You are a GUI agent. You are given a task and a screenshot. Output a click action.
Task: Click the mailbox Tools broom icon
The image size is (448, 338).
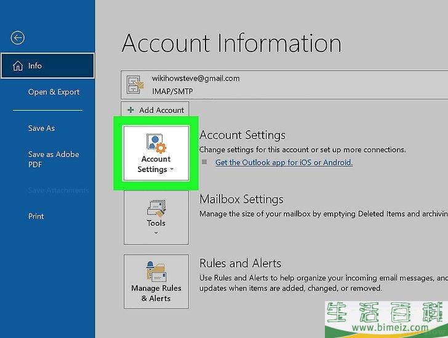pyautogui.click(x=156, y=208)
